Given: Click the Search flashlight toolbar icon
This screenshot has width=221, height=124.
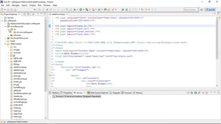Looking at the screenshot, I should (113, 10).
